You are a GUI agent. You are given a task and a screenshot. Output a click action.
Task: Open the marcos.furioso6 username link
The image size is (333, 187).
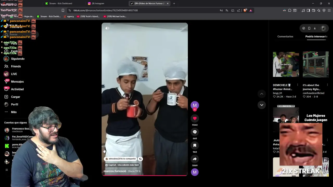point(115,171)
